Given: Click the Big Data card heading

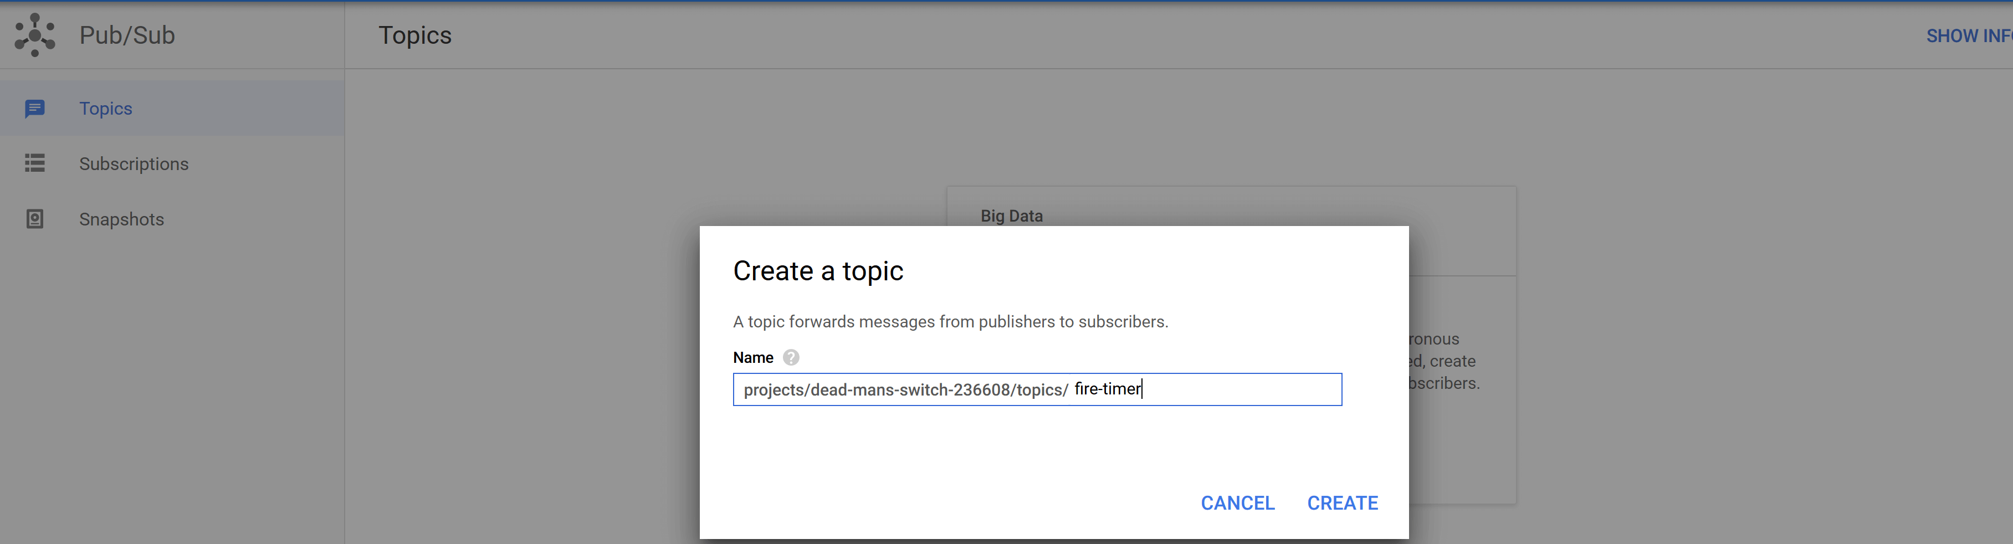Looking at the screenshot, I should coord(1011,215).
